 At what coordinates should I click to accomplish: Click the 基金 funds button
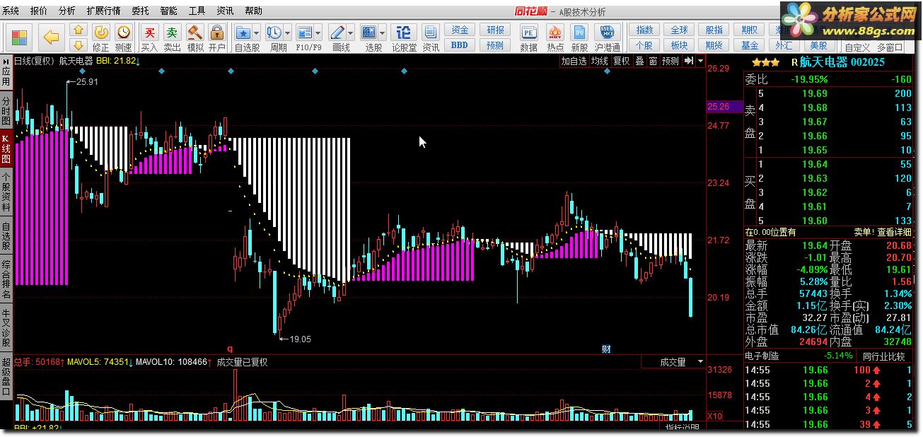pos(750,45)
